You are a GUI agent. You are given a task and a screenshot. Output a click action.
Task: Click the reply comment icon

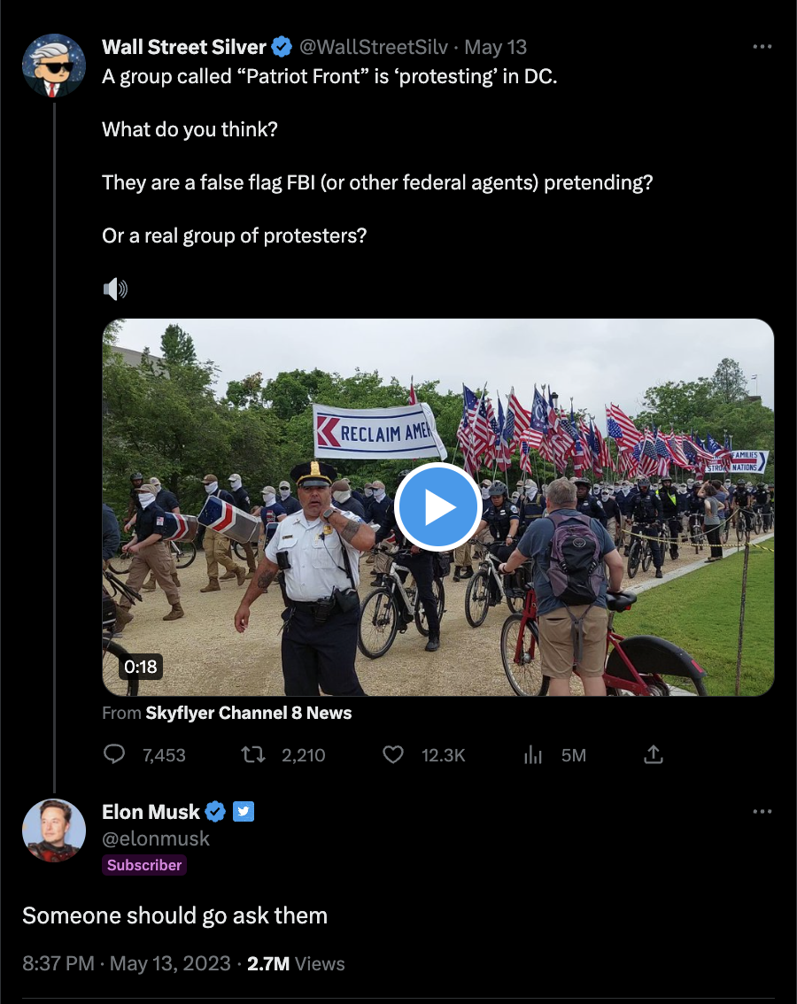coord(115,754)
